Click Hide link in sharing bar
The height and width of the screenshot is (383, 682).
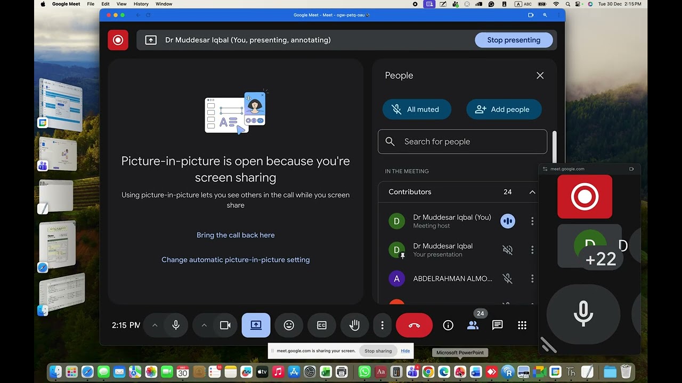tap(405, 351)
